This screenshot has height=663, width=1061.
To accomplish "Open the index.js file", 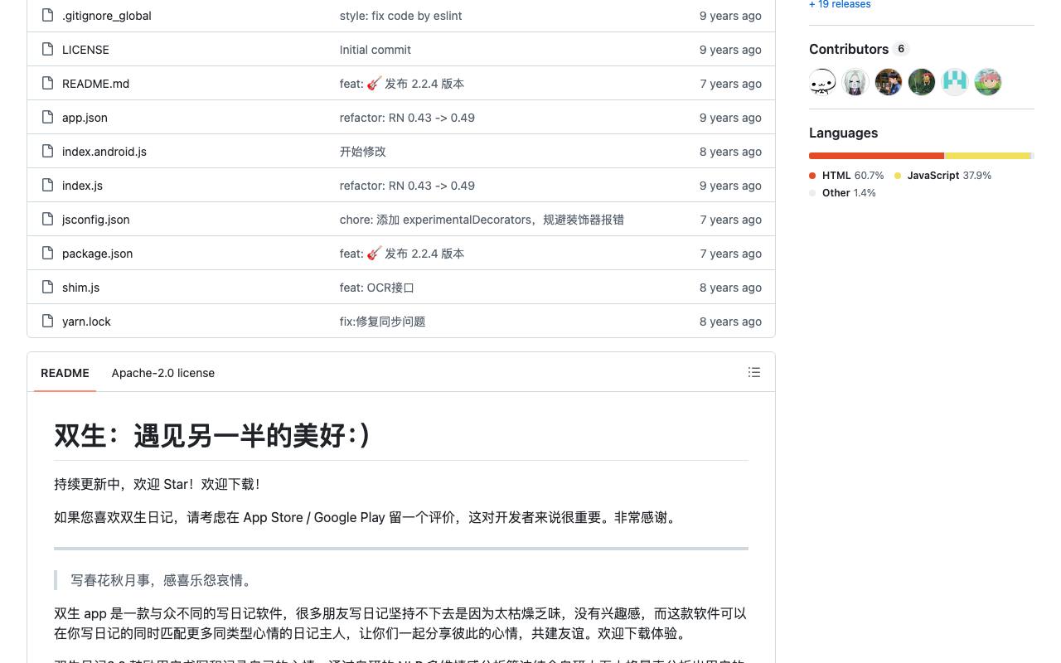I will [82, 186].
